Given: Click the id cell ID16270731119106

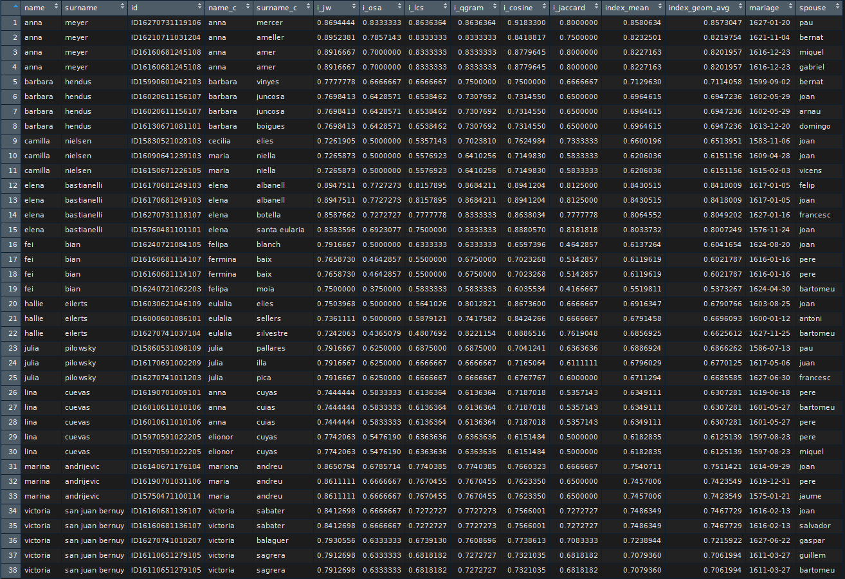Looking at the screenshot, I should click(x=166, y=23).
